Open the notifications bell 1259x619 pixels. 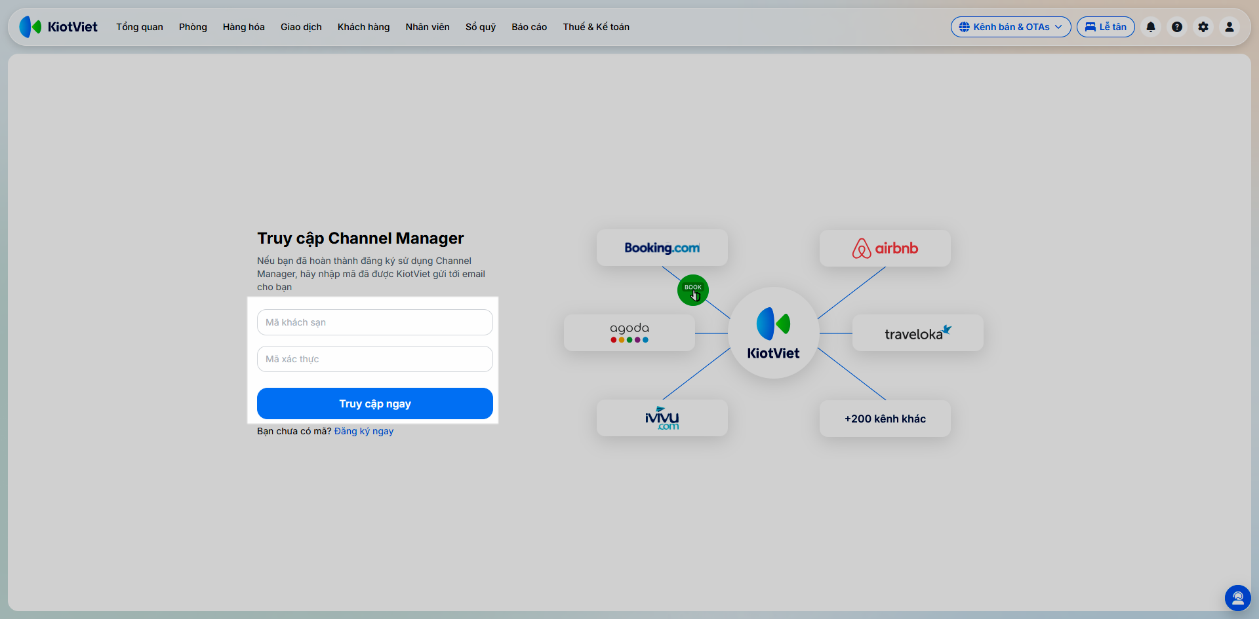[x=1151, y=27]
